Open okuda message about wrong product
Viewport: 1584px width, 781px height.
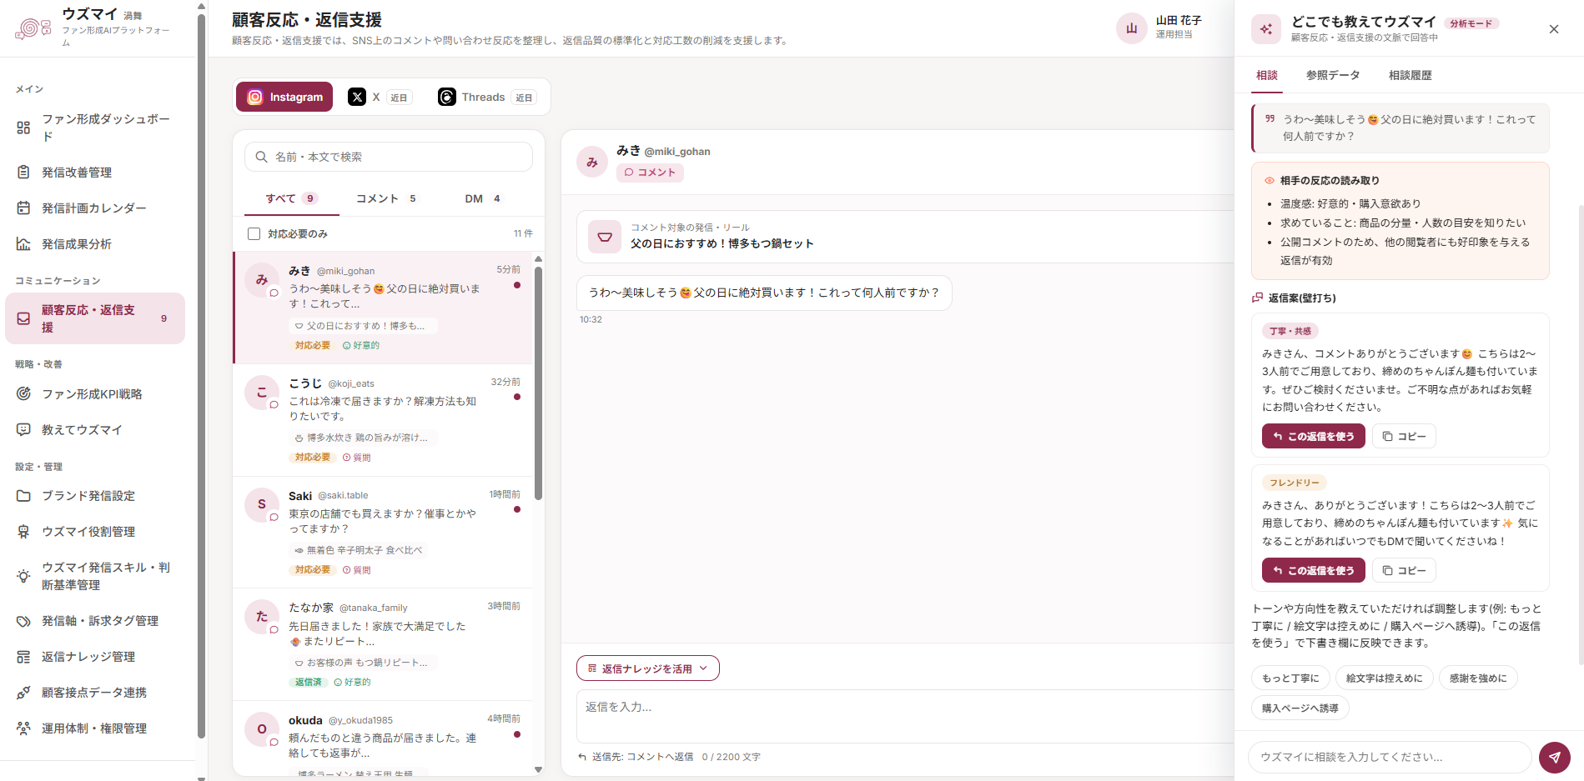[383, 739]
